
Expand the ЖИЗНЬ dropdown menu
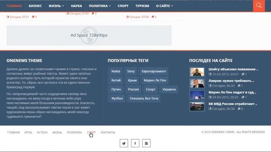(x=56, y=6)
